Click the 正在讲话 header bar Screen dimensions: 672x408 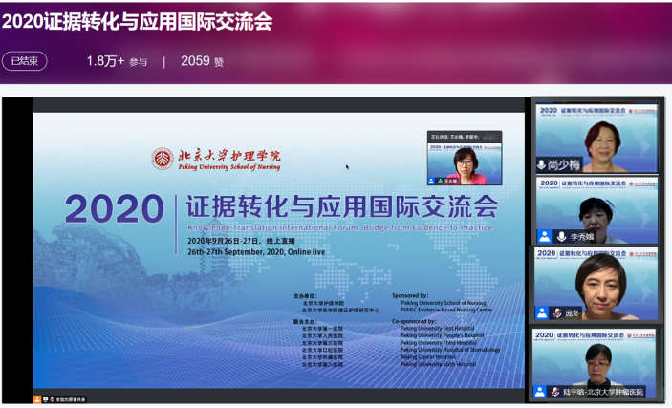coord(465,137)
